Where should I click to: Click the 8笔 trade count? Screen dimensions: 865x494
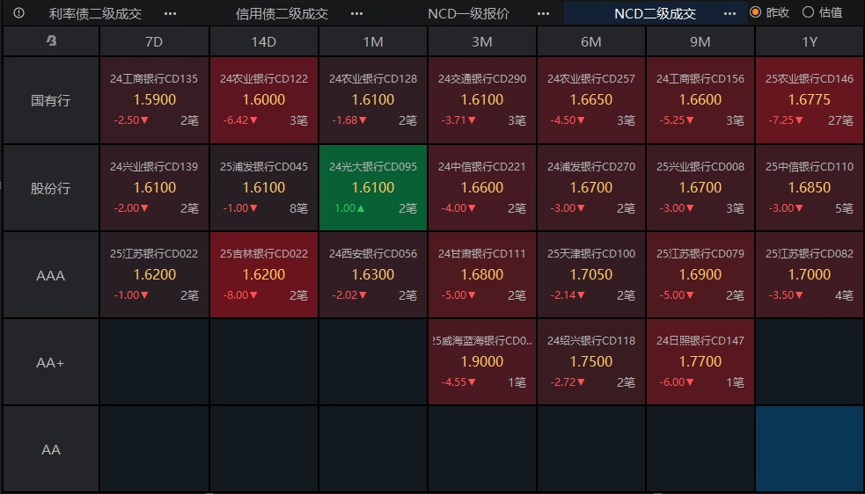click(298, 208)
